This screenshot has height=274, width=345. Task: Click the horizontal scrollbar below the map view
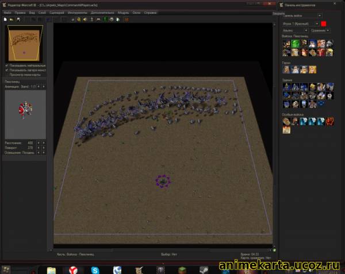(x=161, y=250)
